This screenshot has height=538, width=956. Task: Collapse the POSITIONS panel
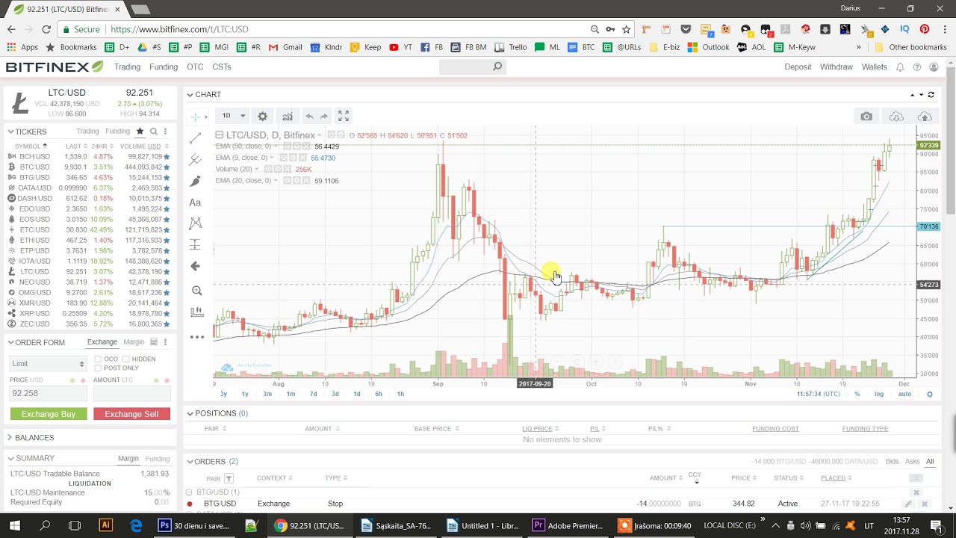(190, 413)
